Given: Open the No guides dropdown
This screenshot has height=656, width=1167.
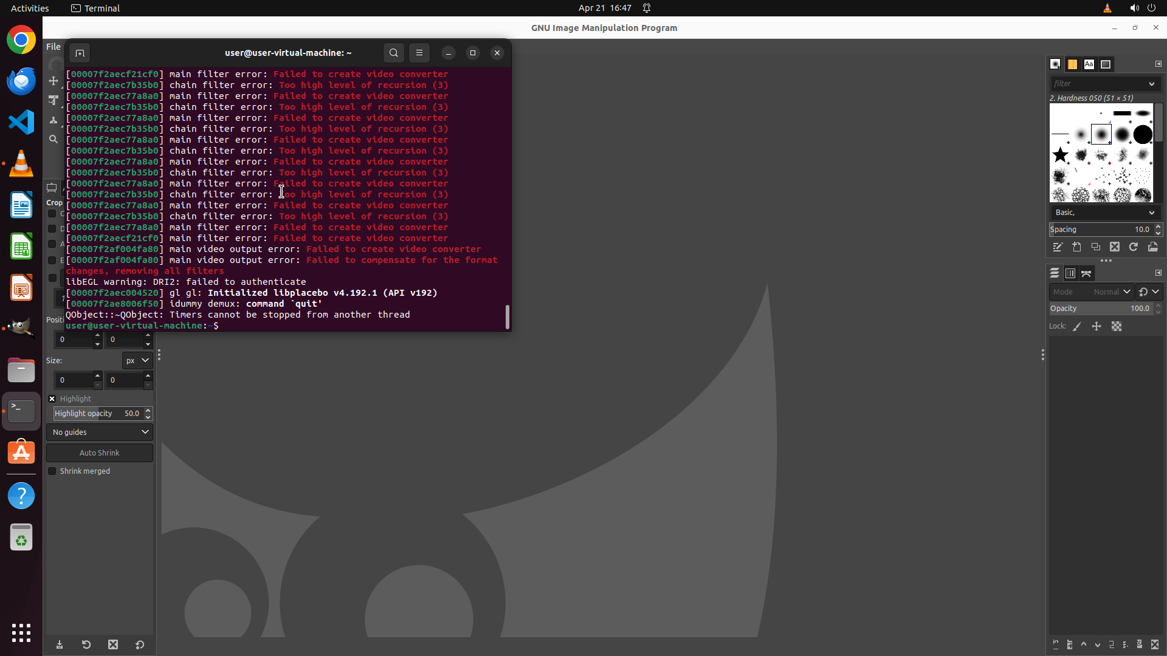Looking at the screenshot, I should 100,432.
